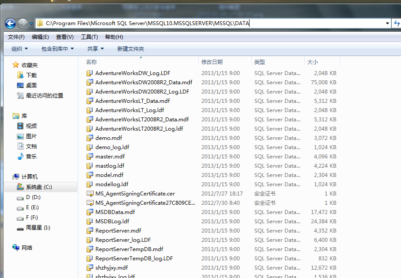This screenshot has width=401, height=278.
Task: Click the mastlog.ldf file icon
Action: coord(90,165)
